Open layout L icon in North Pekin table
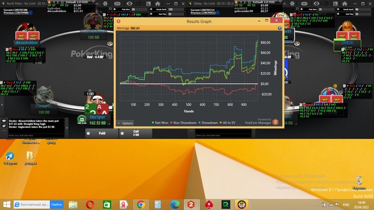The width and height of the screenshot is (374, 210). point(149,4)
